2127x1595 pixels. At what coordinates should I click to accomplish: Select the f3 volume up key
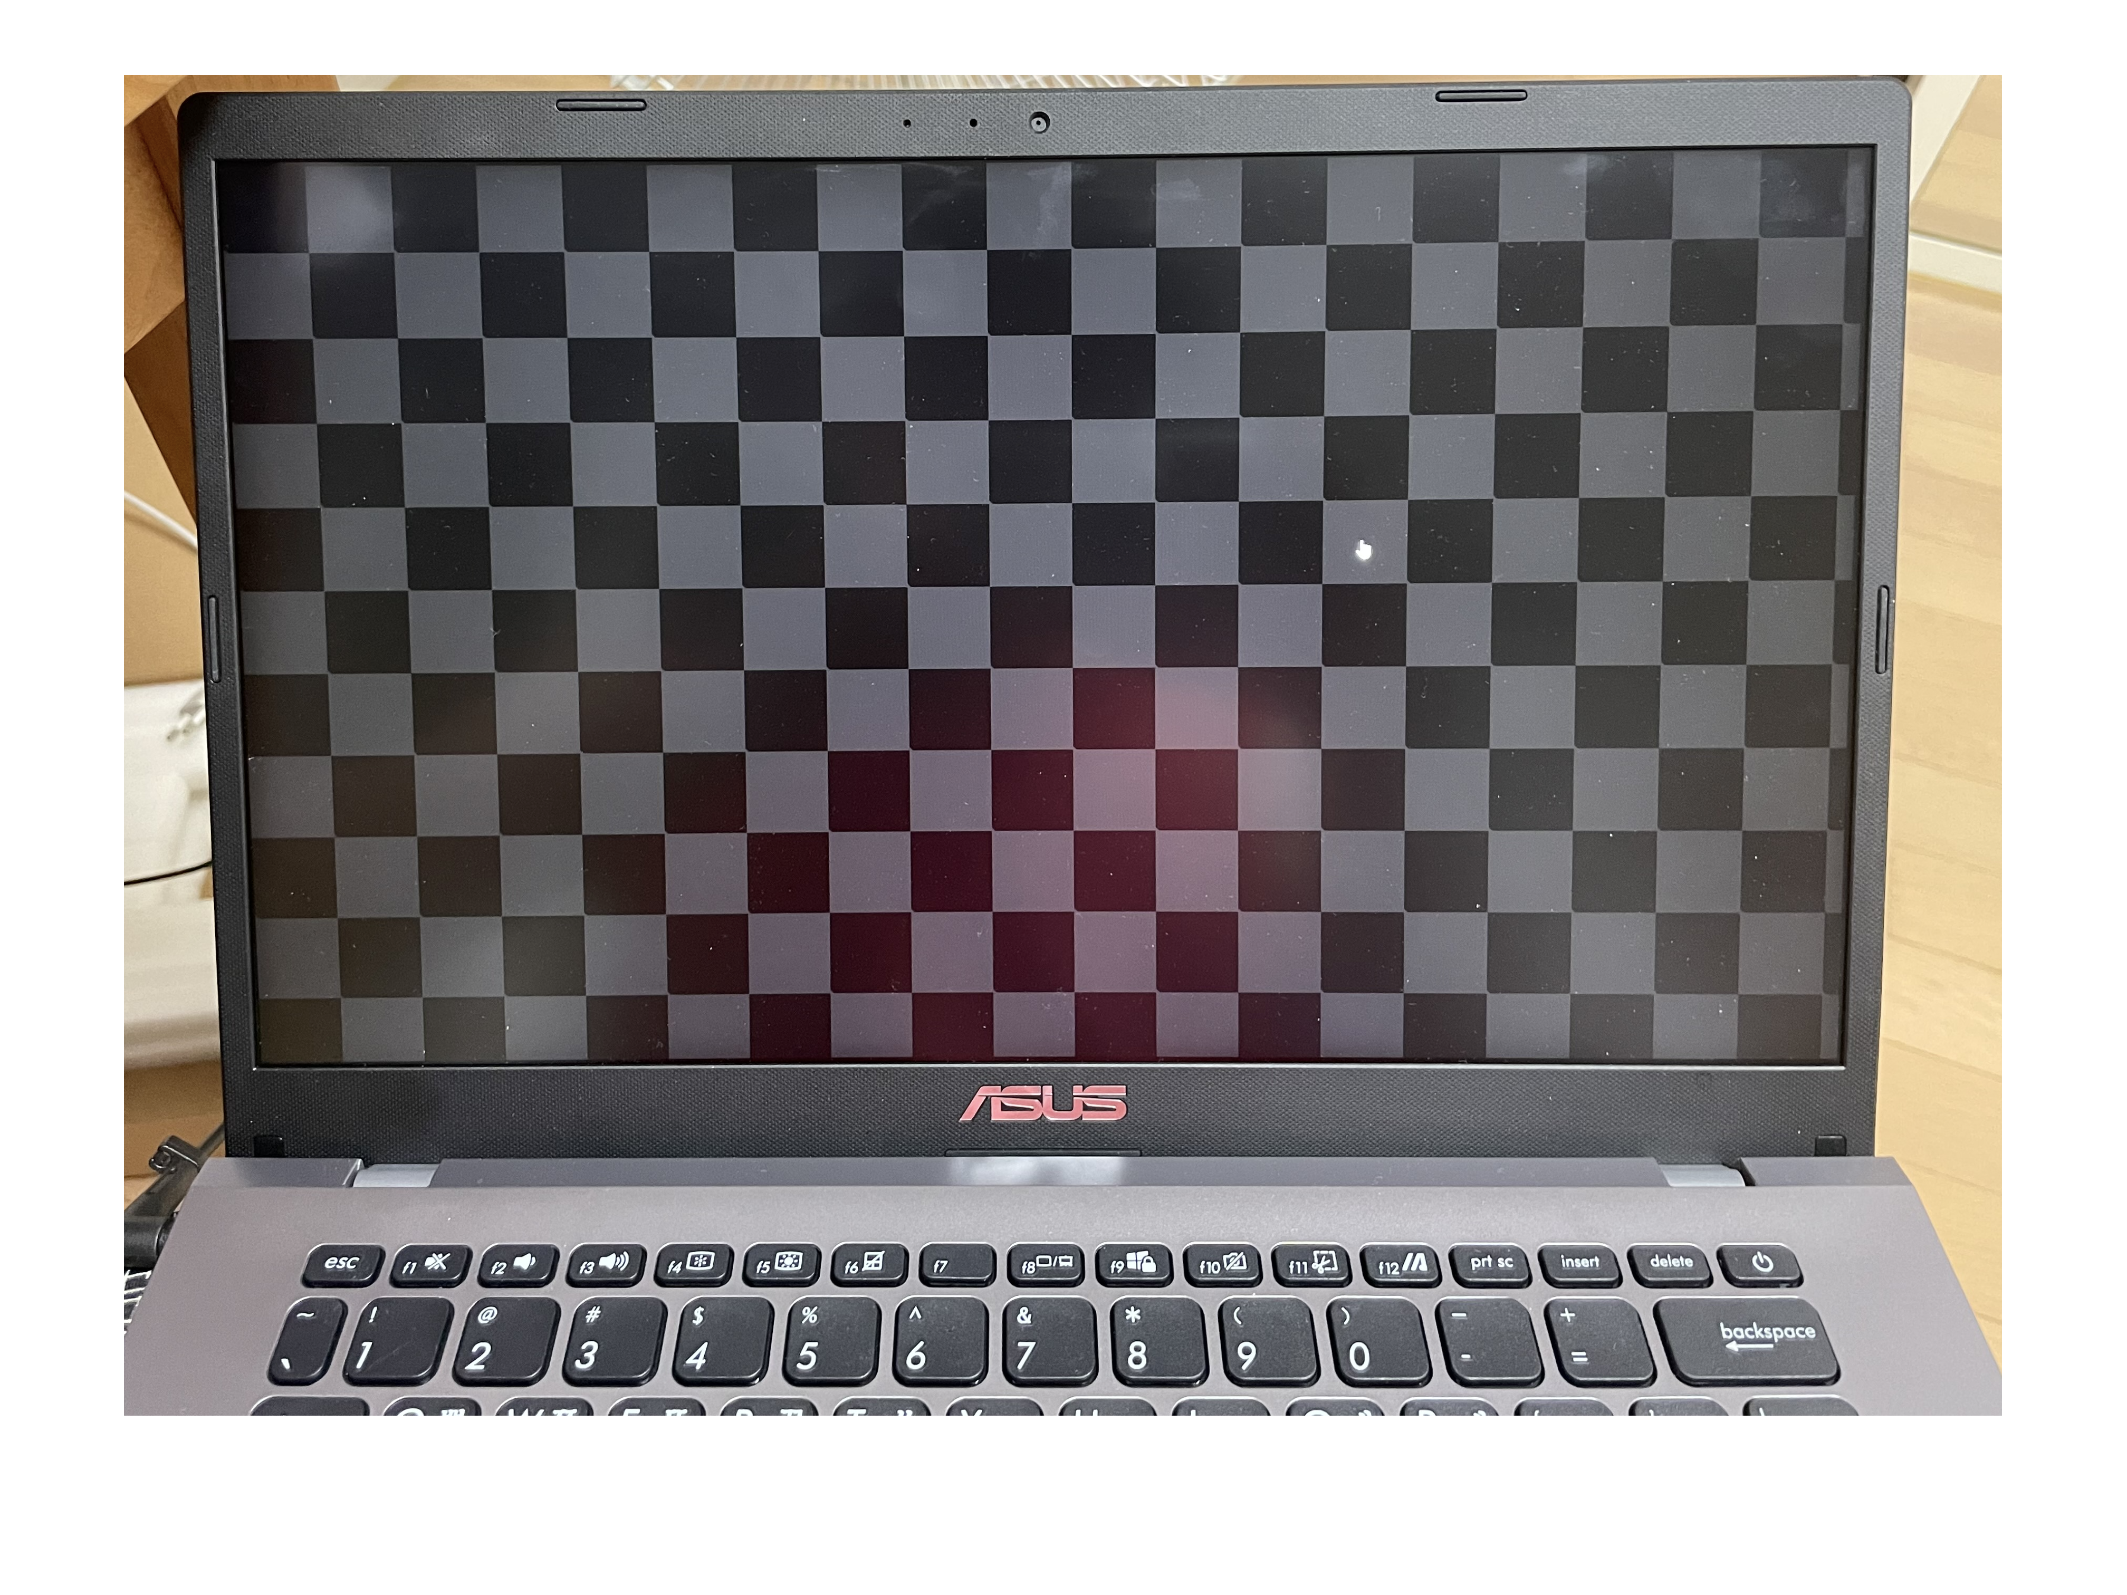tap(606, 1264)
